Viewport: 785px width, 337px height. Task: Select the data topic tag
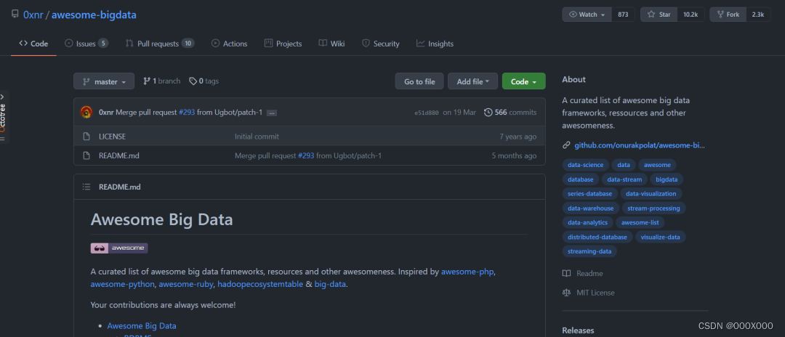pos(624,165)
